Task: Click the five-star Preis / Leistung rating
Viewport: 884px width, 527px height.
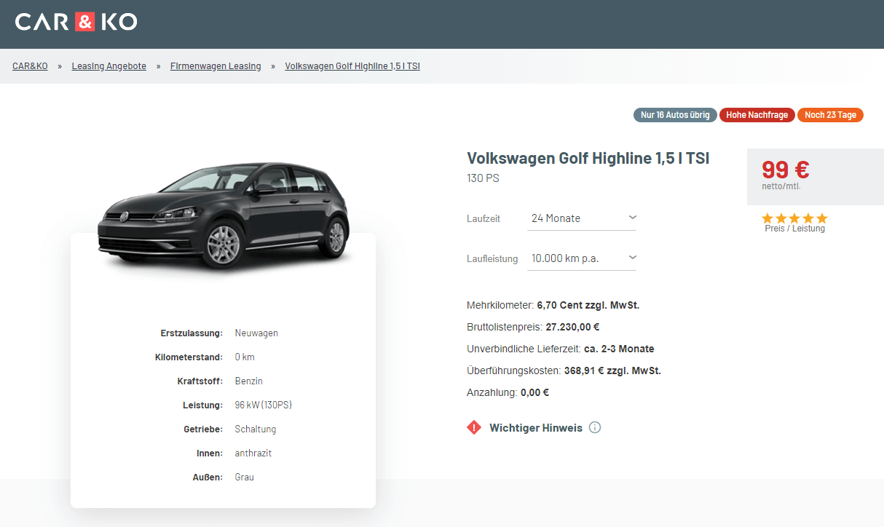Action: [794, 218]
